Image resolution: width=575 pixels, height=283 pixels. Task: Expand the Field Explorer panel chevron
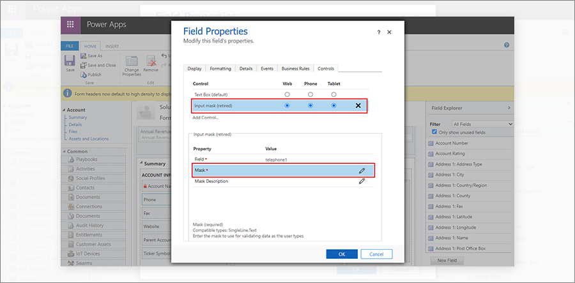point(509,108)
